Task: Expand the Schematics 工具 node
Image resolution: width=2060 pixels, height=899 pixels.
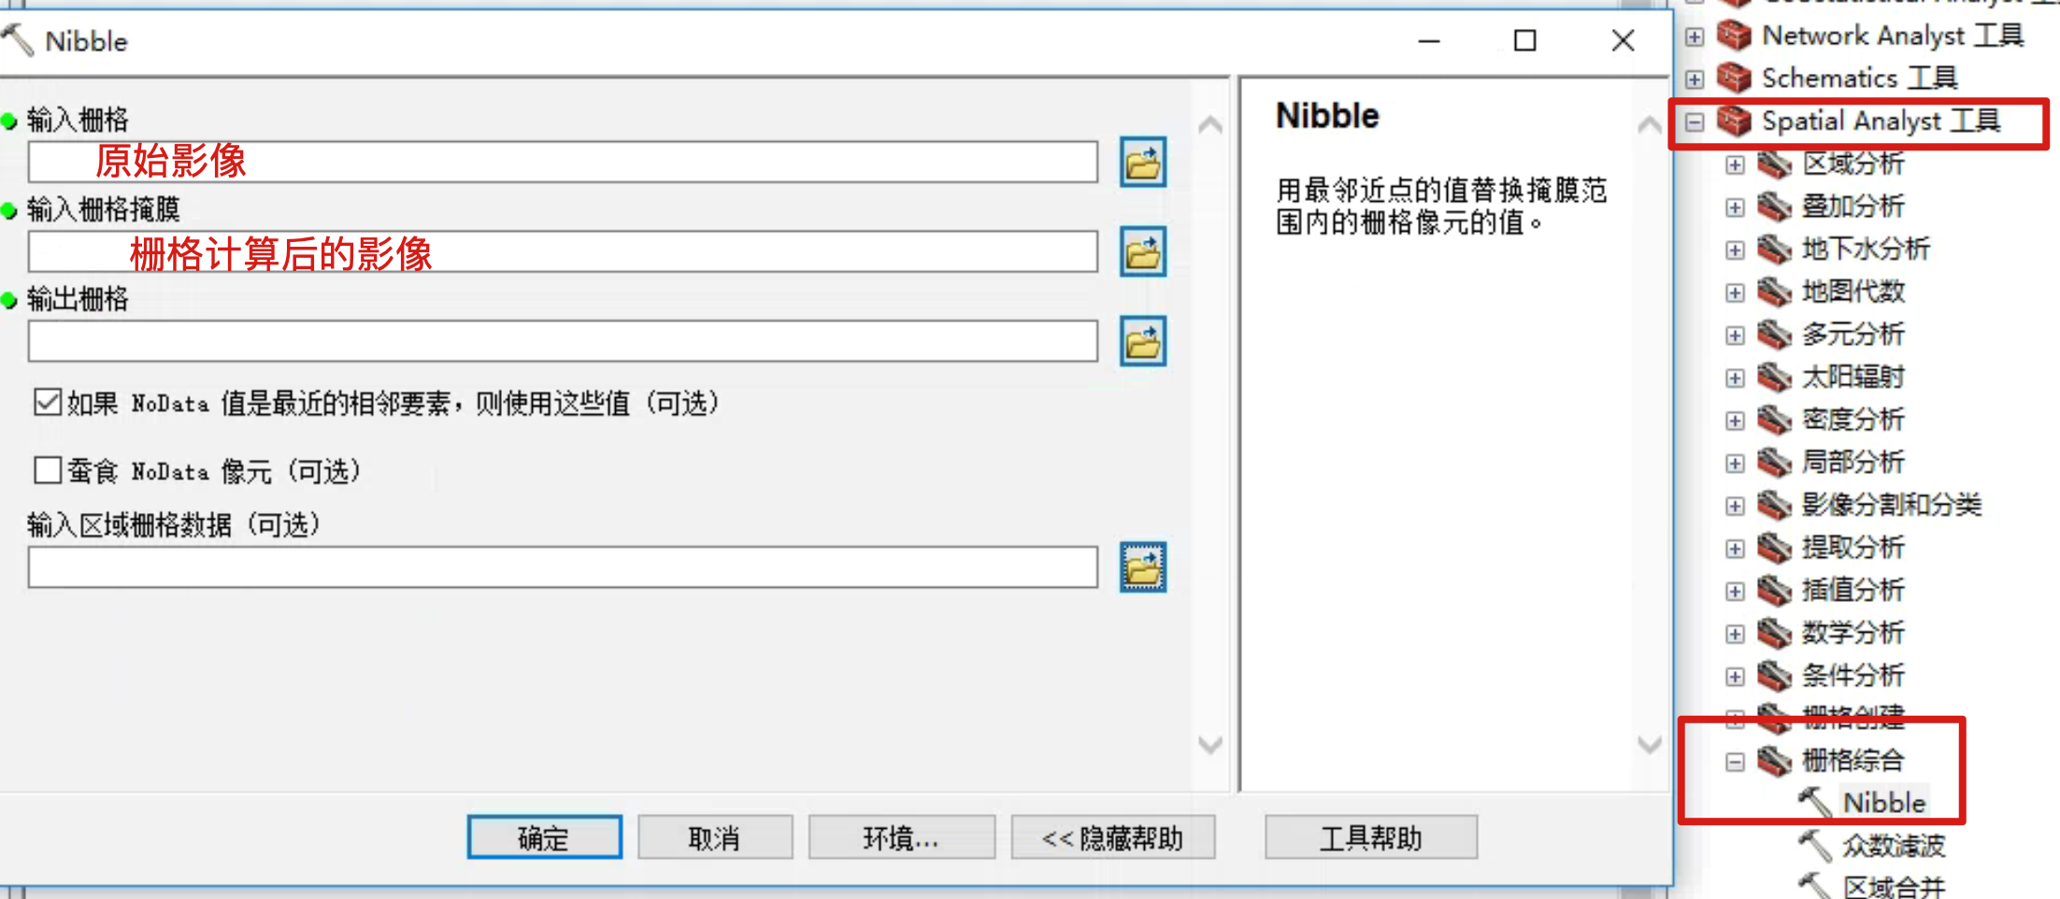Action: (x=1695, y=79)
